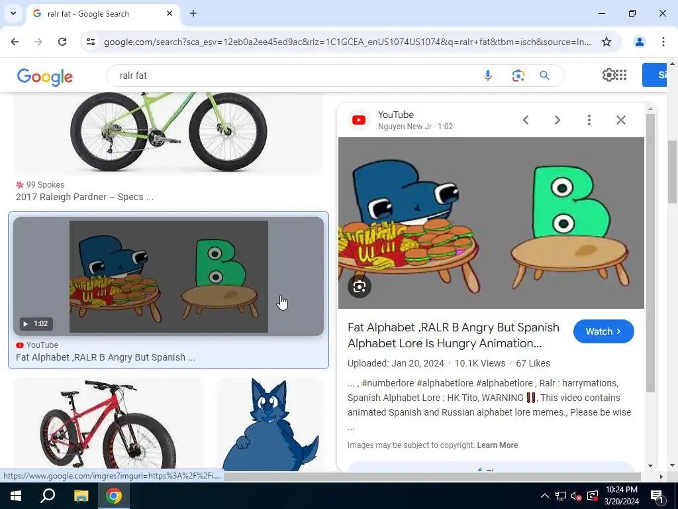This screenshot has height=509, width=678.
Task: Expand the tab search dropdown arrow
Action: point(13,13)
